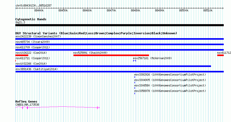
Task: Click the CNBD1|NM_173538 gene label
Action: pos(27,105)
